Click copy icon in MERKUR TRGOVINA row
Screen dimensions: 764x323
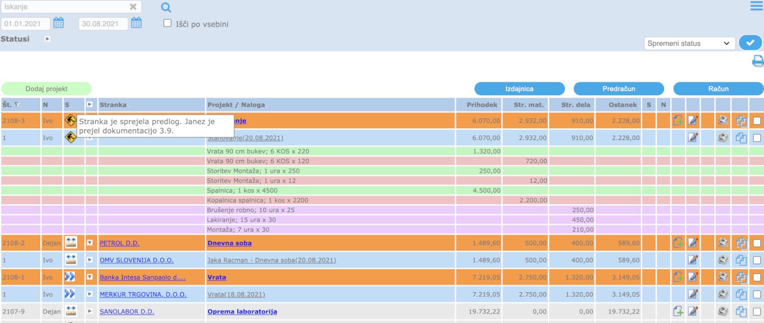[x=741, y=294]
